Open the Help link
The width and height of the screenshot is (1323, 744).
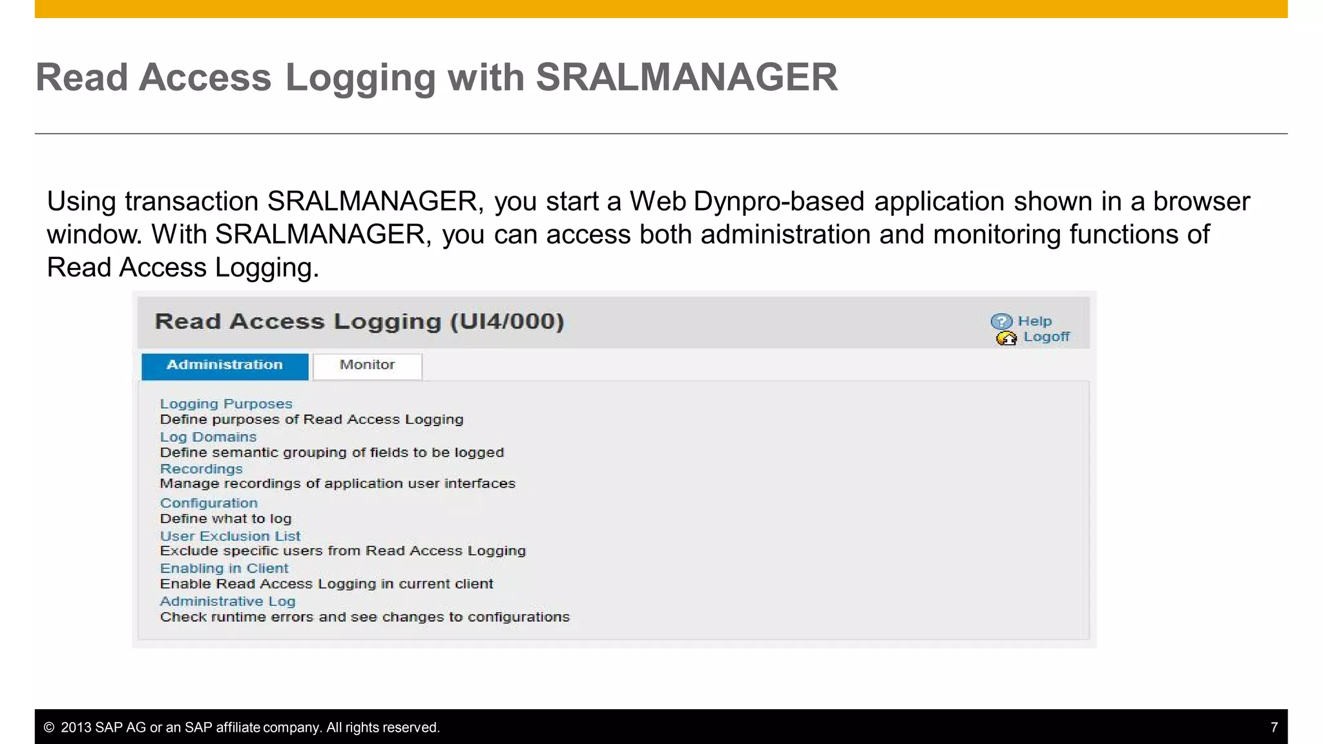tap(1035, 321)
